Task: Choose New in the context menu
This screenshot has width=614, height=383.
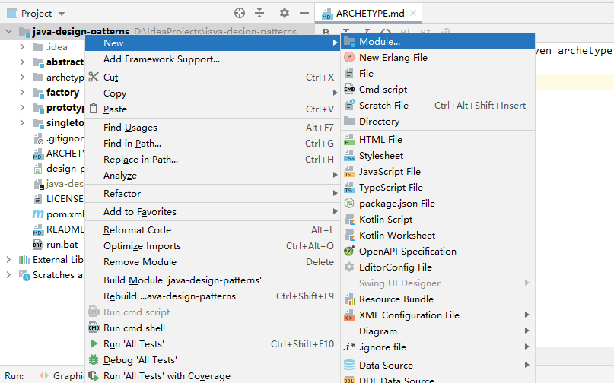Action: (212, 43)
